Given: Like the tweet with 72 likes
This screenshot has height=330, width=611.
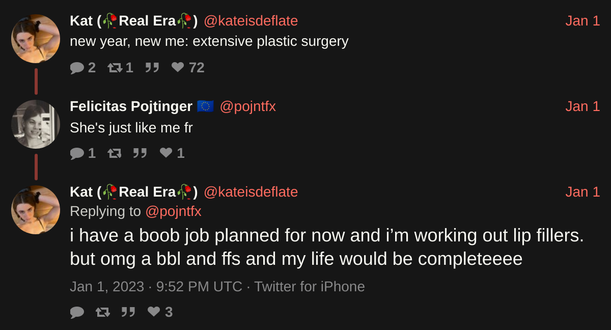Looking at the screenshot, I should [178, 67].
